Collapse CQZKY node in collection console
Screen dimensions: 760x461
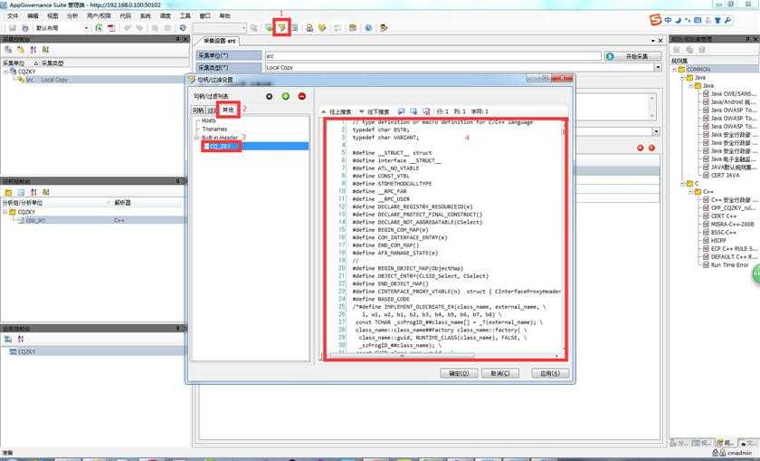click(x=5, y=72)
